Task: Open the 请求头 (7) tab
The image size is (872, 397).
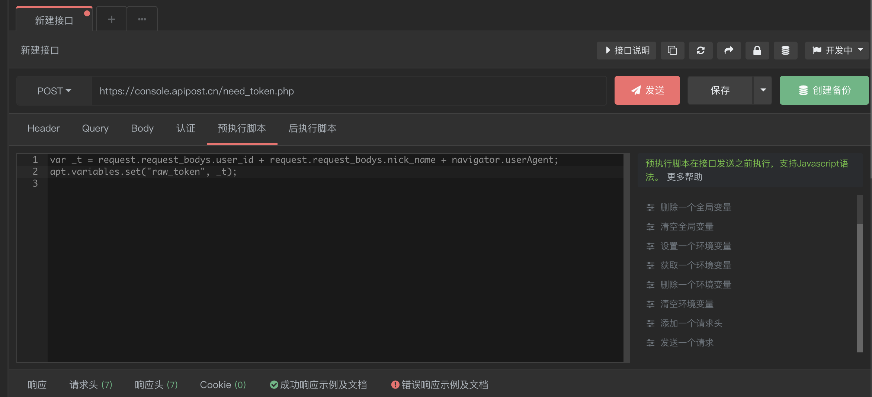Action: (x=91, y=385)
